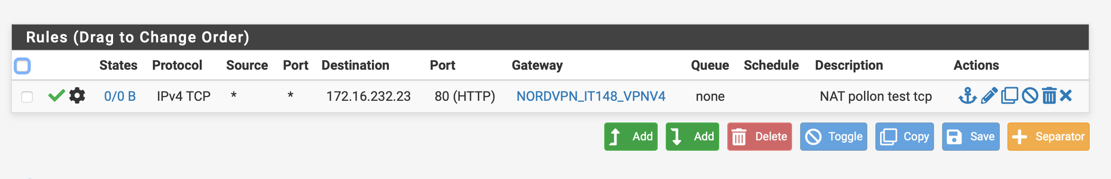The image size is (1111, 179).
Task: Toggle the select-all checkbox in the header
Action: pos(22,66)
